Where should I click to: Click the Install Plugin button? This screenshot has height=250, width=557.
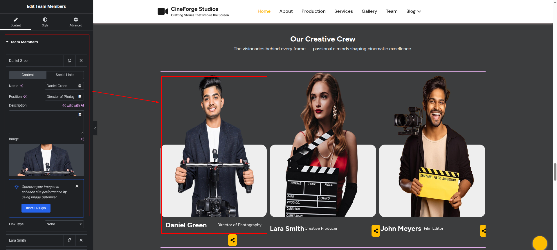tap(36, 208)
